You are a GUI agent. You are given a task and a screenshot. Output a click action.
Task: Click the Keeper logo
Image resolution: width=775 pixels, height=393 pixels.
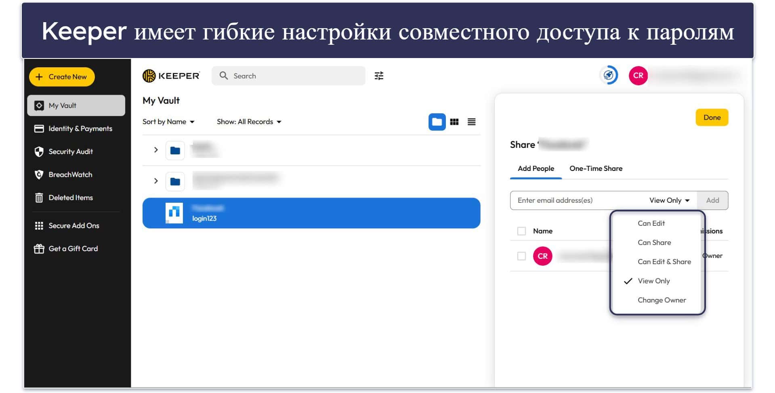(171, 76)
